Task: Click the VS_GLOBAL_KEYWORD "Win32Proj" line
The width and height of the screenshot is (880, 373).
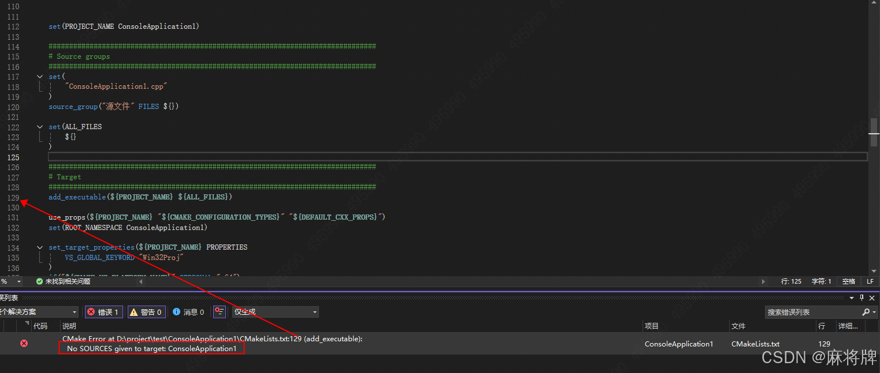Action: (124, 257)
